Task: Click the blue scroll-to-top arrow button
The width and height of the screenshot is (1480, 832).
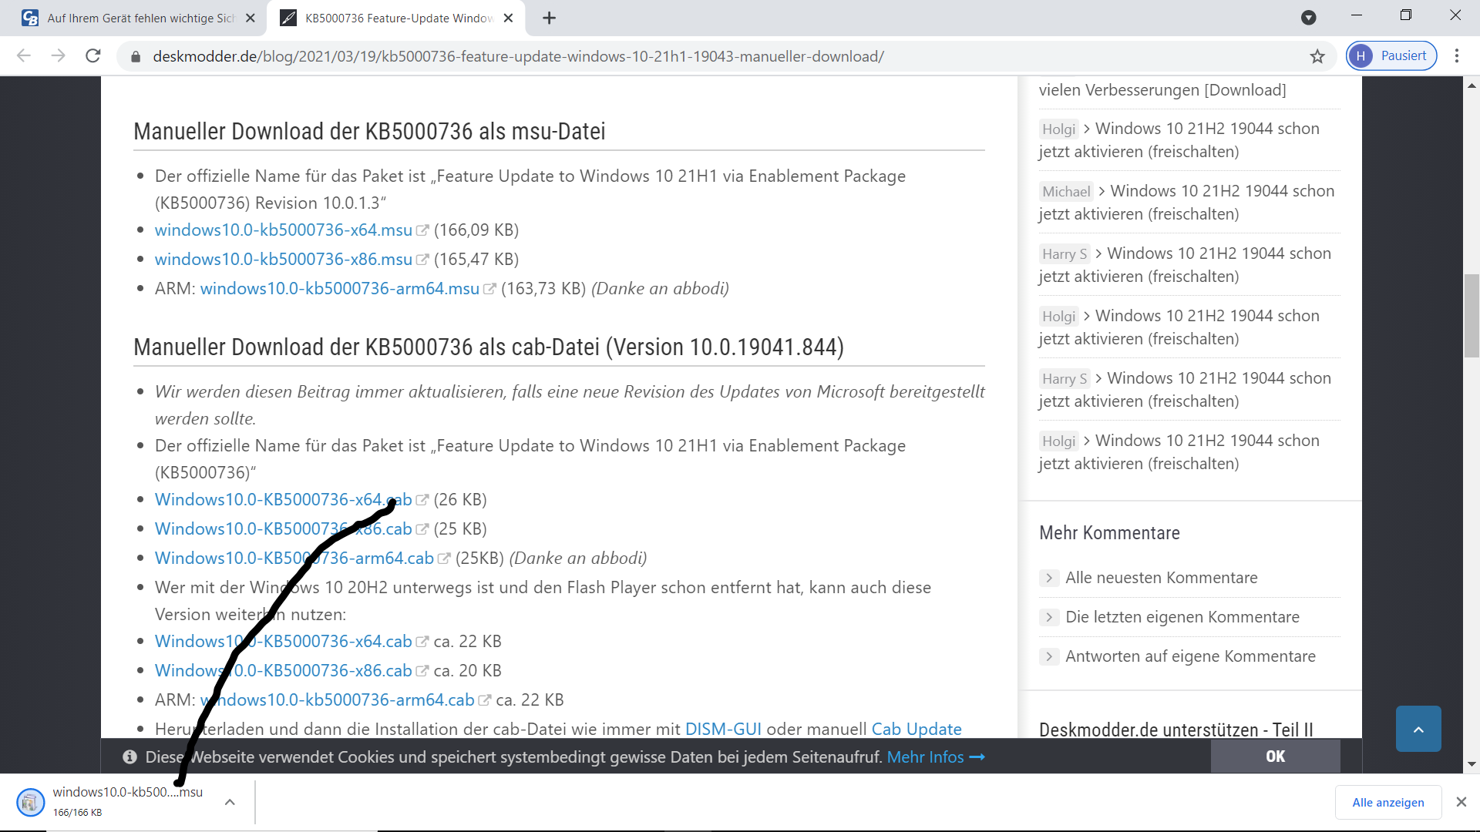Action: tap(1418, 729)
